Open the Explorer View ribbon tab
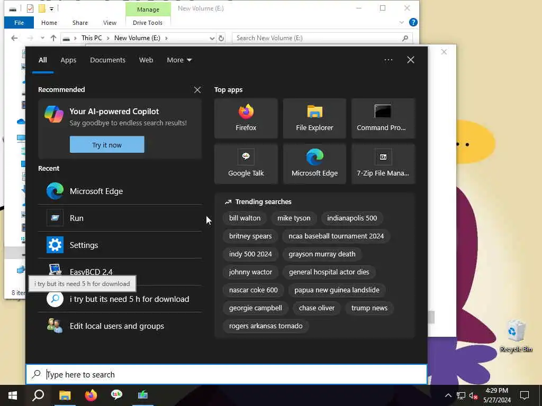This screenshot has height=406, width=542. tap(110, 23)
